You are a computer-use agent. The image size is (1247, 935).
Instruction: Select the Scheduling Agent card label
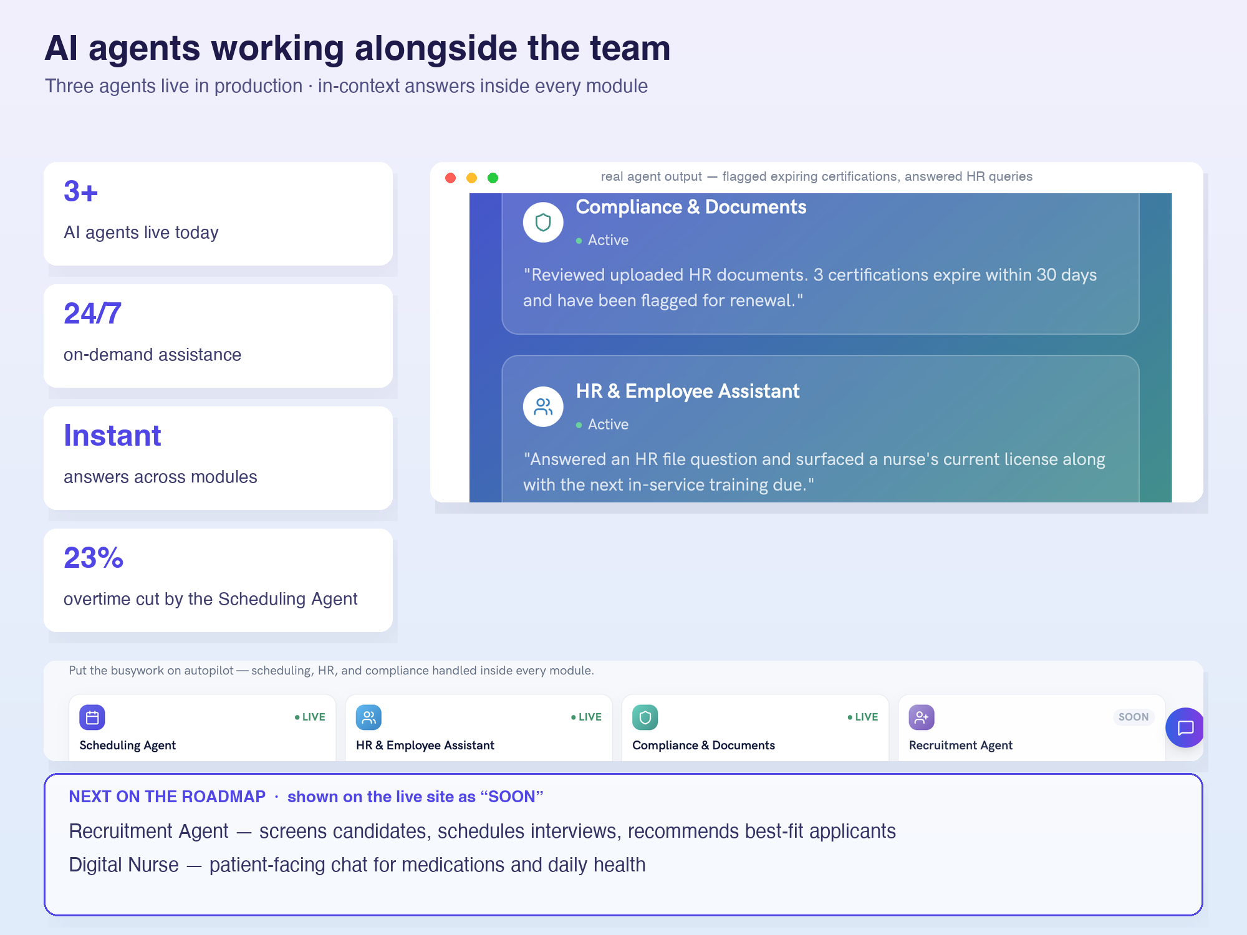128,745
